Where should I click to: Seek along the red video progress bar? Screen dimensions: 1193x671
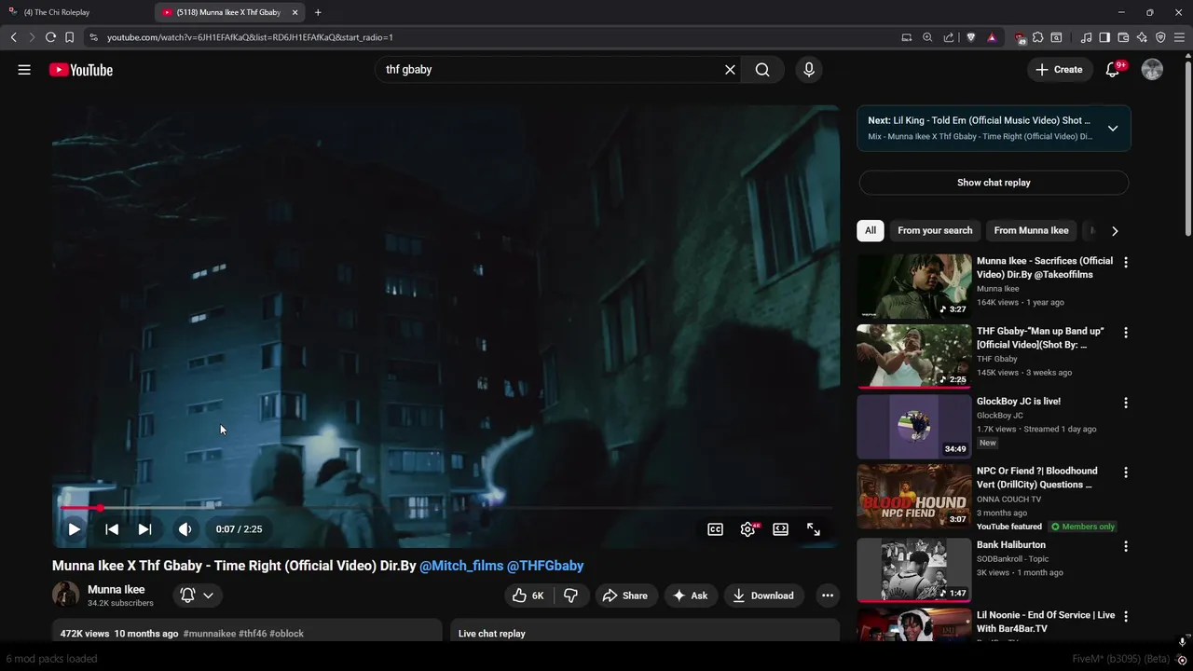[446, 508]
